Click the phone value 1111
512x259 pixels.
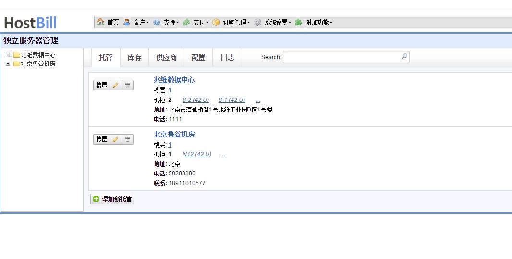[175, 119]
